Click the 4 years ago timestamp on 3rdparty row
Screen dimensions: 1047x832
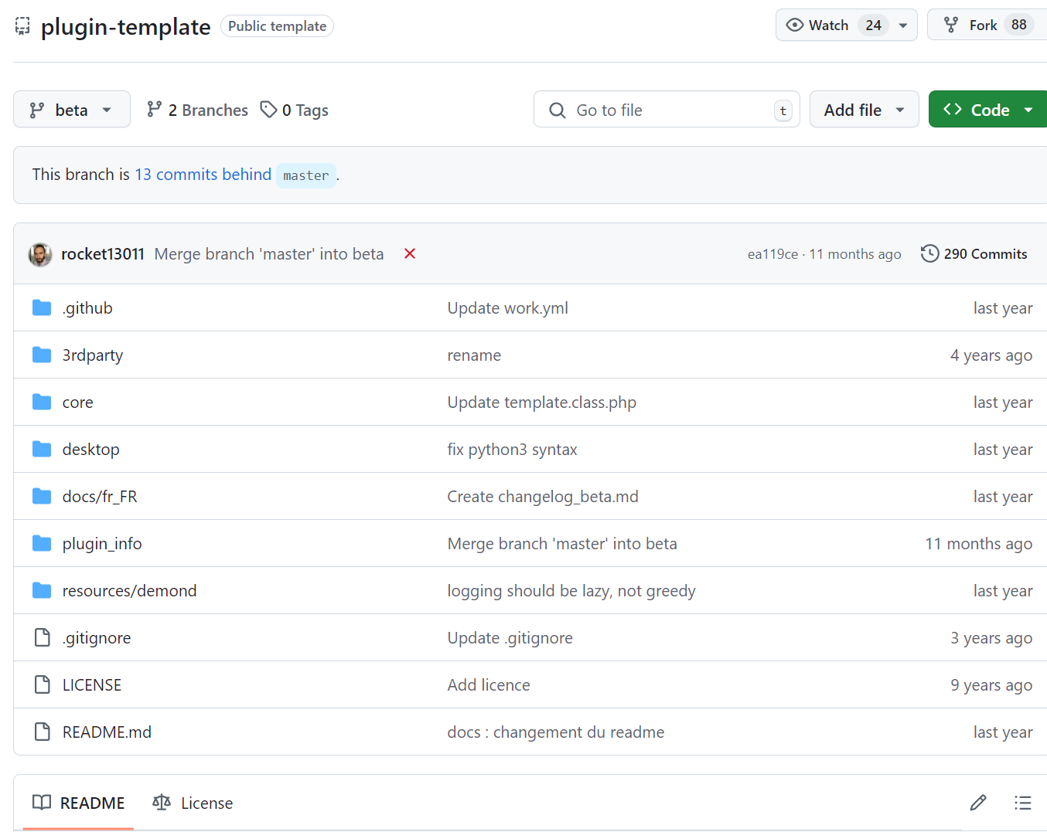[x=991, y=355]
